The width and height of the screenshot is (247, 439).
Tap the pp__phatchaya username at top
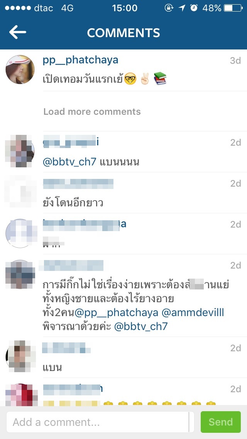tap(80, 60)
